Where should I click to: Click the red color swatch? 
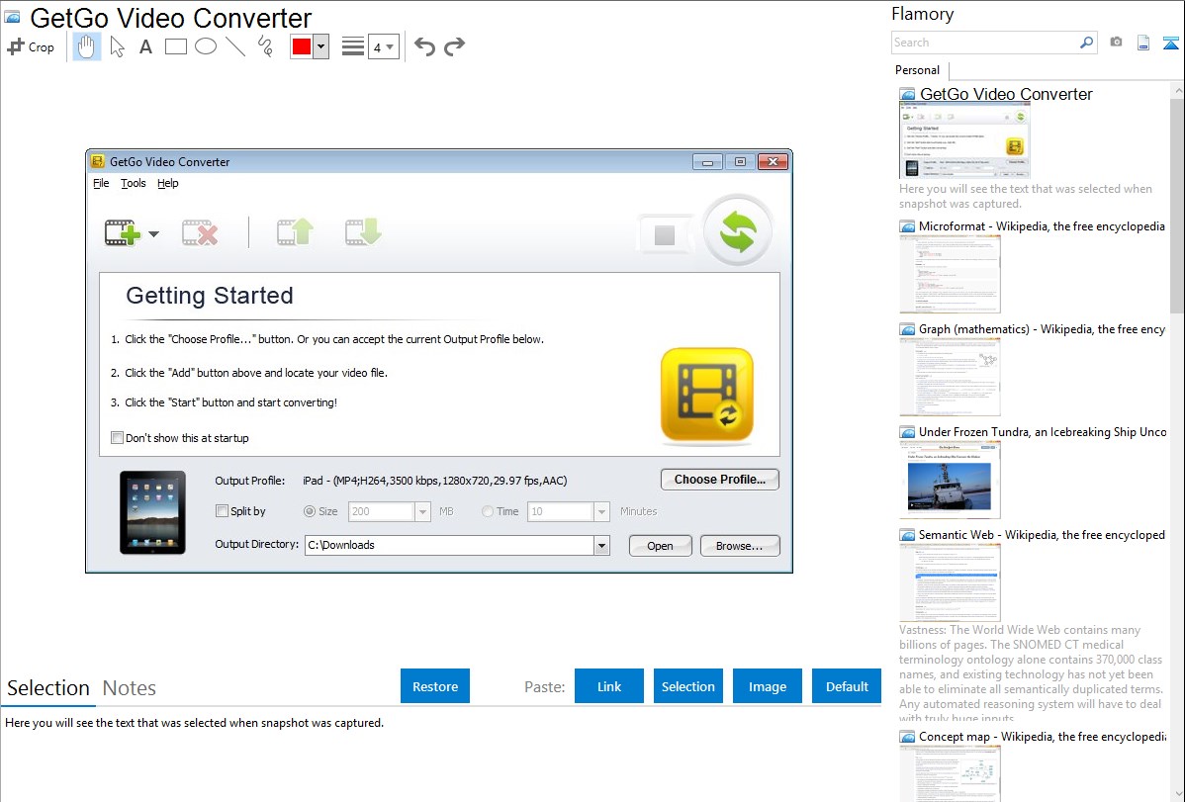click(x=302, y=46)
